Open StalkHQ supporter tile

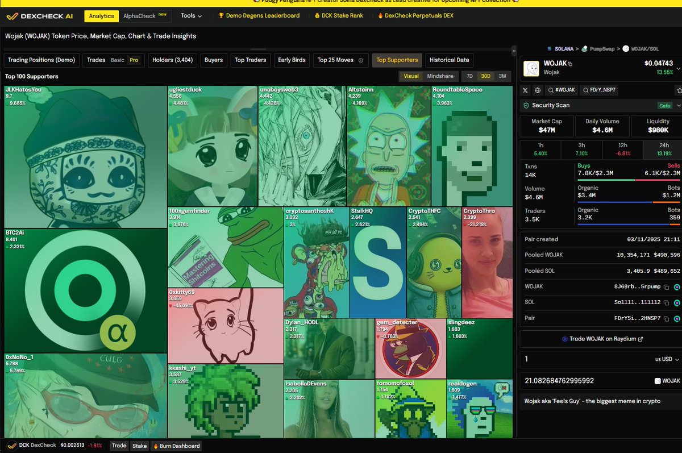pos(377,263)
